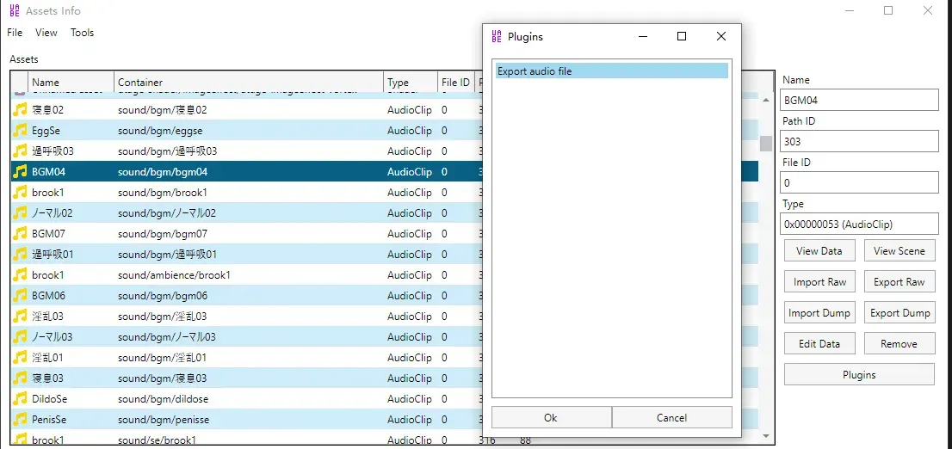Click the audio icon for sound/ambience/brook1 row
This screenshot has height=449, width=952.
tap(21, 275)
